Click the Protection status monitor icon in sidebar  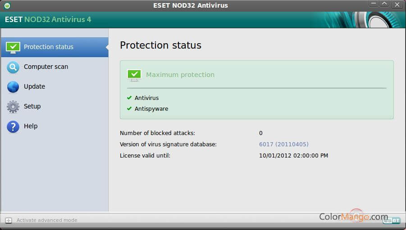[13, 47]
